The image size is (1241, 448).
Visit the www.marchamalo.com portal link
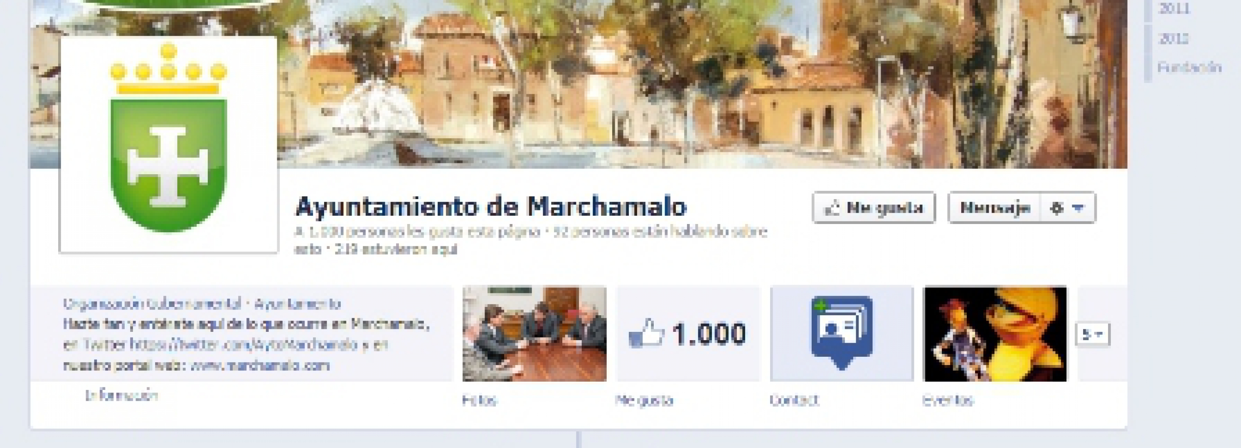click(260, 365)
